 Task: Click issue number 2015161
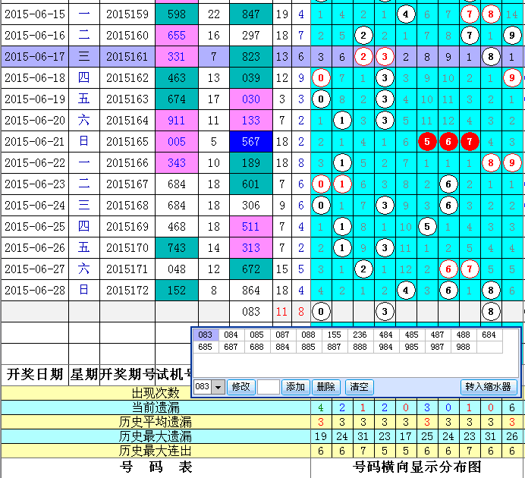coord(127,57)
